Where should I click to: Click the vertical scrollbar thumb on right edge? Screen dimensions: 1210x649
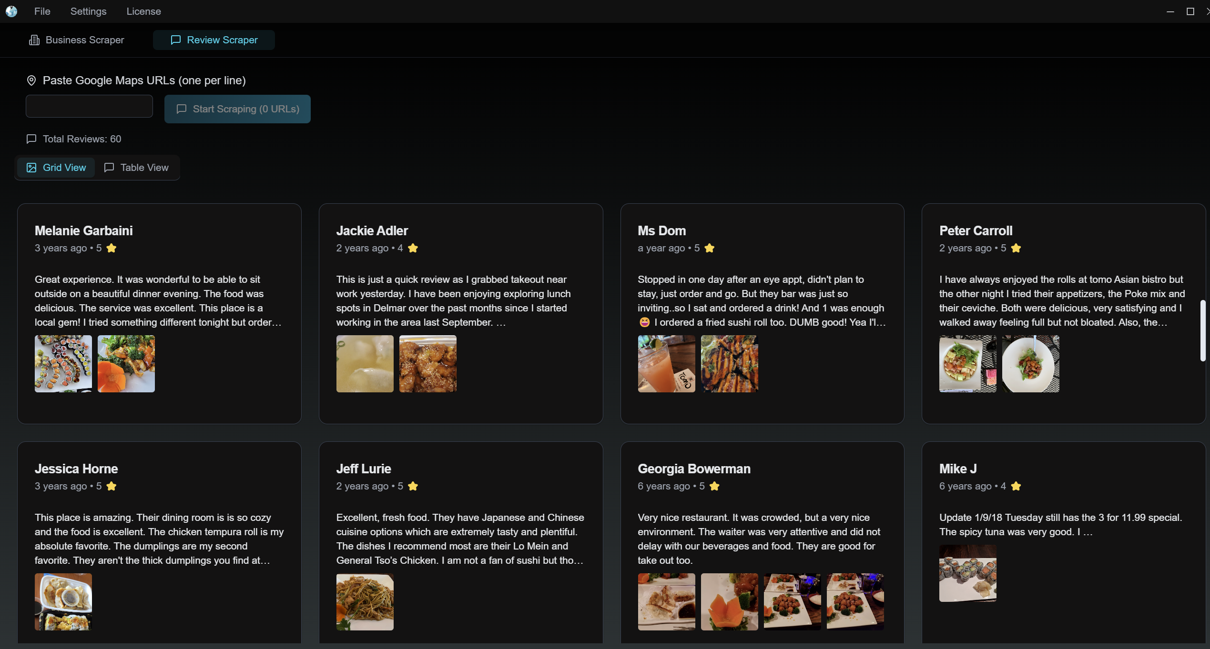tap(1202, 330)
